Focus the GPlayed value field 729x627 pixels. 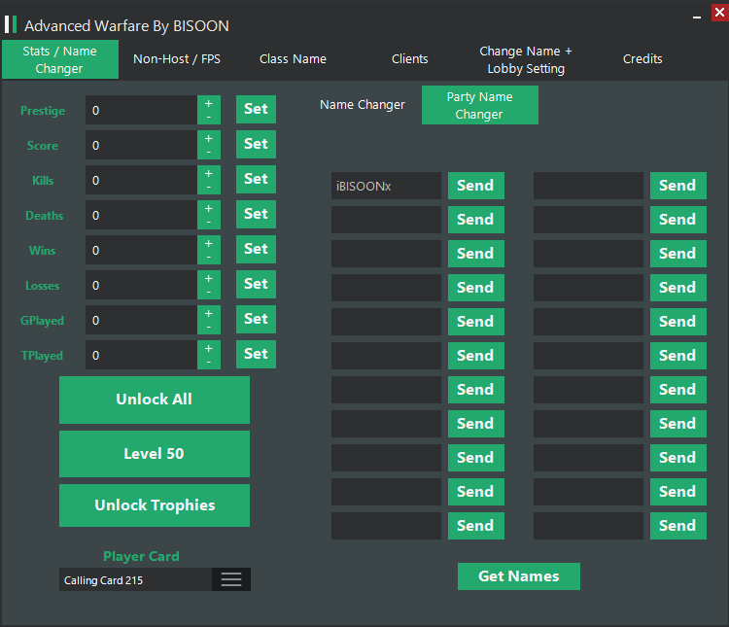[141, 320]
